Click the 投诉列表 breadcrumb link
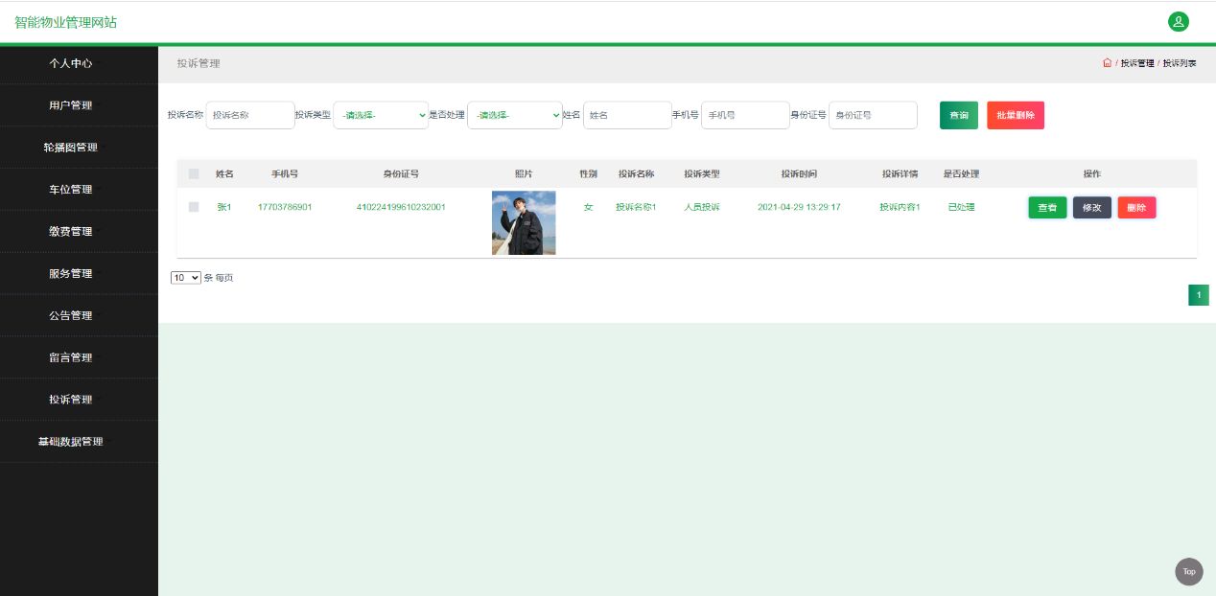The width and height of the screenshot is (1216, 596). [1180, 63]
